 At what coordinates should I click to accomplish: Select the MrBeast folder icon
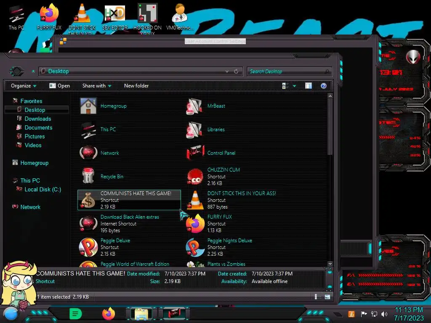pyautogui.click(x=195, y=106)
